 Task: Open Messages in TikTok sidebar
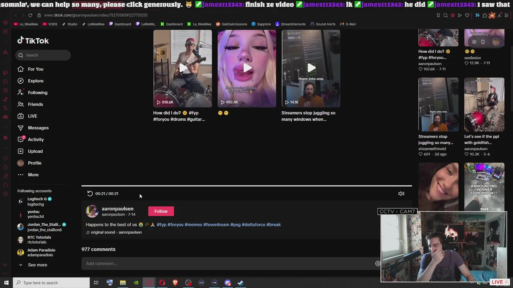[x=33, y=128]
